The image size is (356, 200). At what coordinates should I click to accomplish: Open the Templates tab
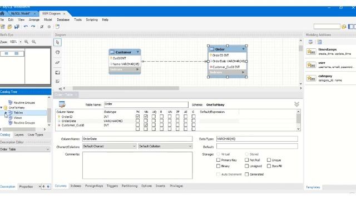coord(313,187)
